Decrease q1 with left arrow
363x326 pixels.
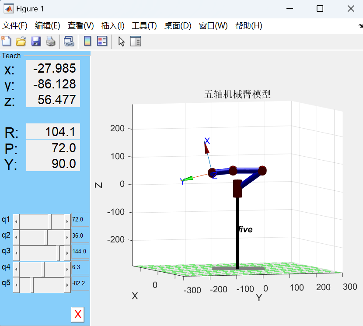(x=16, y=222)
